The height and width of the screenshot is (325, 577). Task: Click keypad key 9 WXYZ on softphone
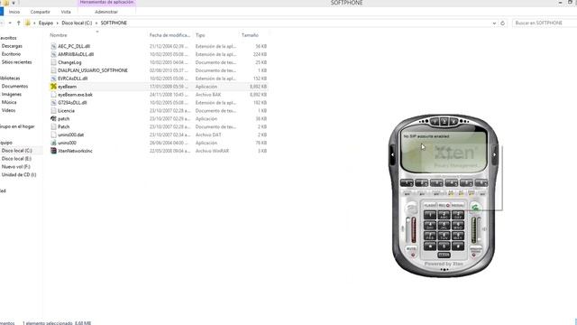tap(458, 236)
